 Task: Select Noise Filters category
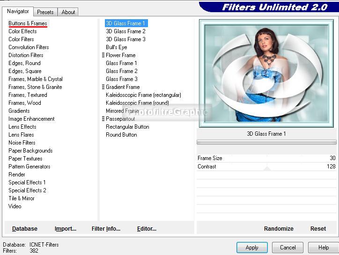[22, 143]
